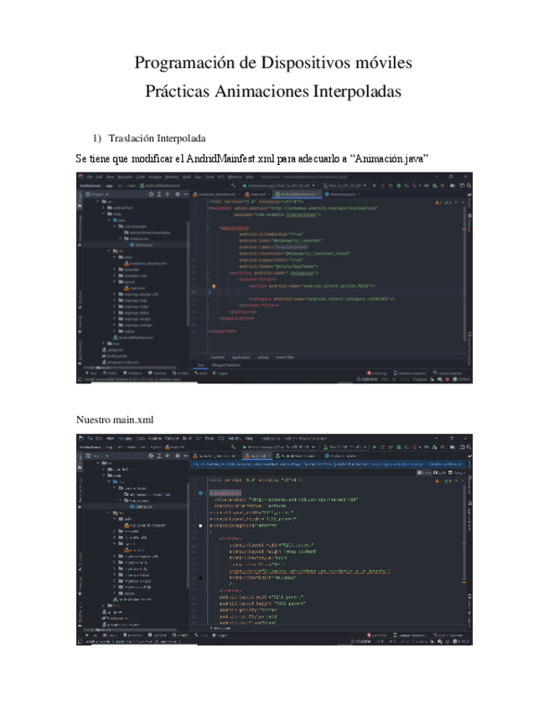This screenshot has width=549, height=710.
Task: Fold application tag in AndroidManifest editor gutter
Action: click(208, 228)
